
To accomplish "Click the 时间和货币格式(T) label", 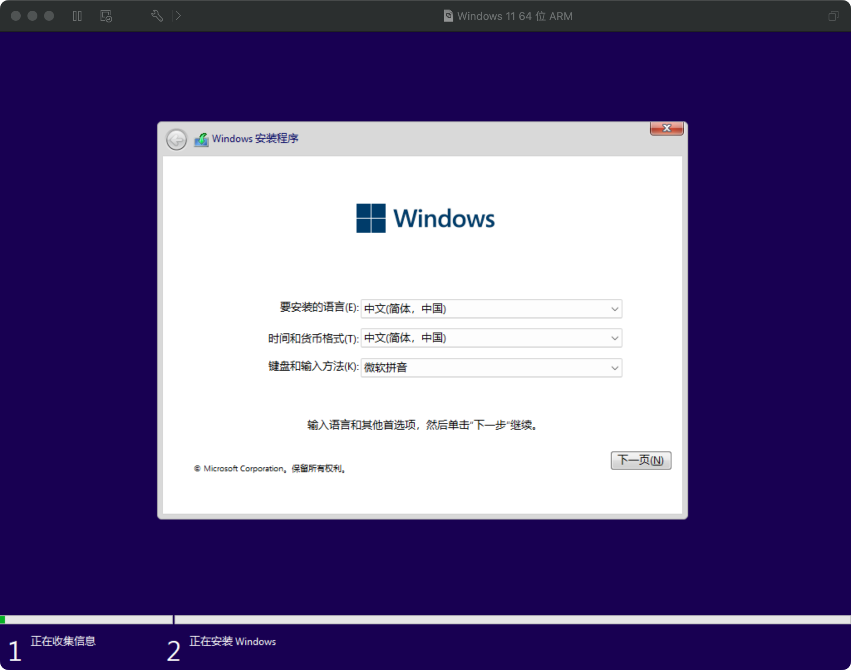I will pos(313,338).
